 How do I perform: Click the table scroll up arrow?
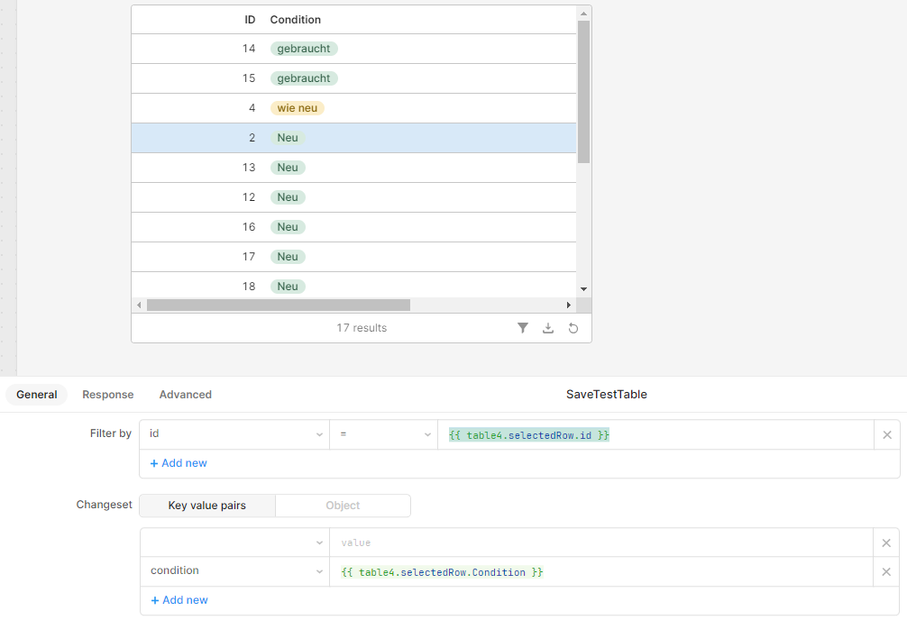coord(583,14)
